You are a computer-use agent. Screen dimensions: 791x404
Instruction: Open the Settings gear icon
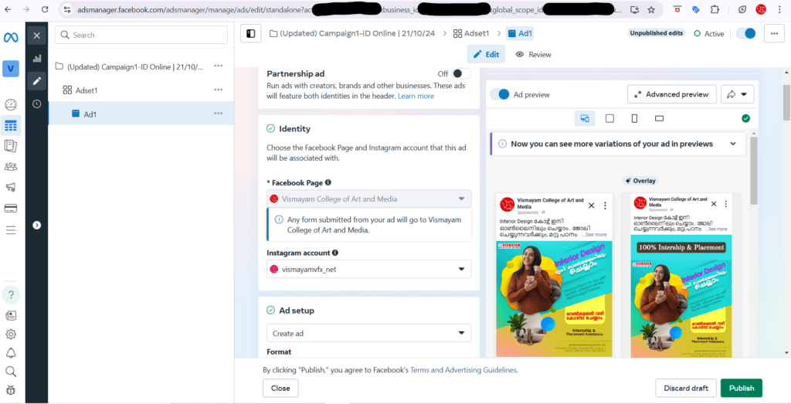(x=11, y=334)
